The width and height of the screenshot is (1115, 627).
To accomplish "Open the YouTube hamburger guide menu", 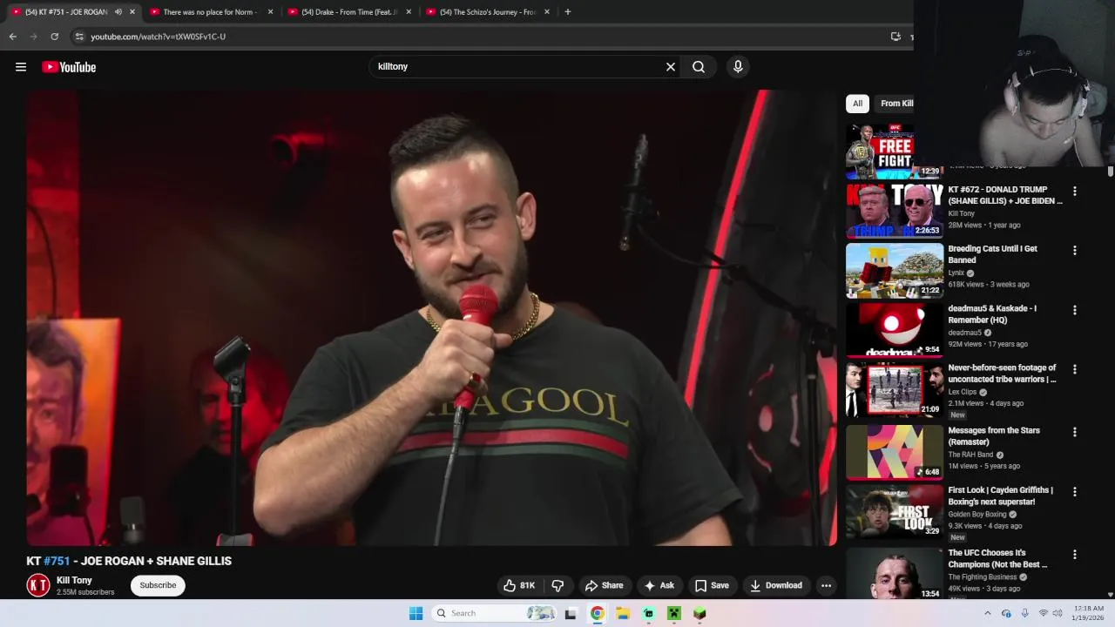I will click(x=21, y=67).
